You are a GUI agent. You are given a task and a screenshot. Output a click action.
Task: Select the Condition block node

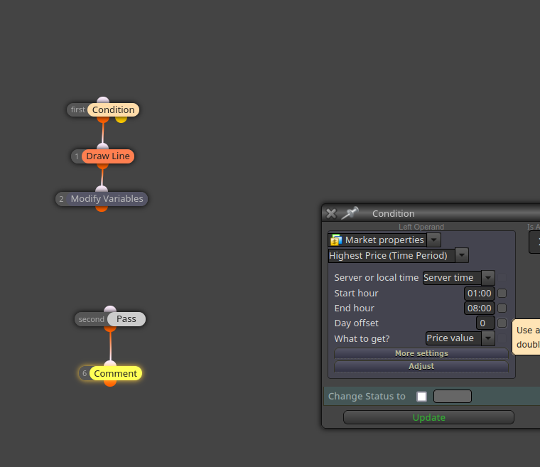point(113,109)
